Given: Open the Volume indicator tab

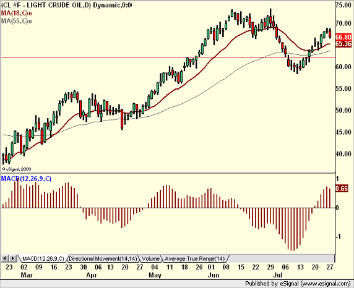Looking at the screenshot, I should click(x=151, y=259).
